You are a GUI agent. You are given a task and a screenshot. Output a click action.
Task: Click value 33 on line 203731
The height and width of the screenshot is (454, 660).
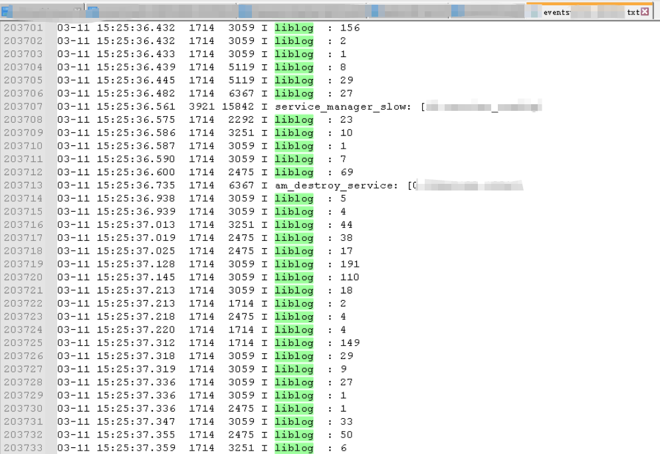pos(347,421)
